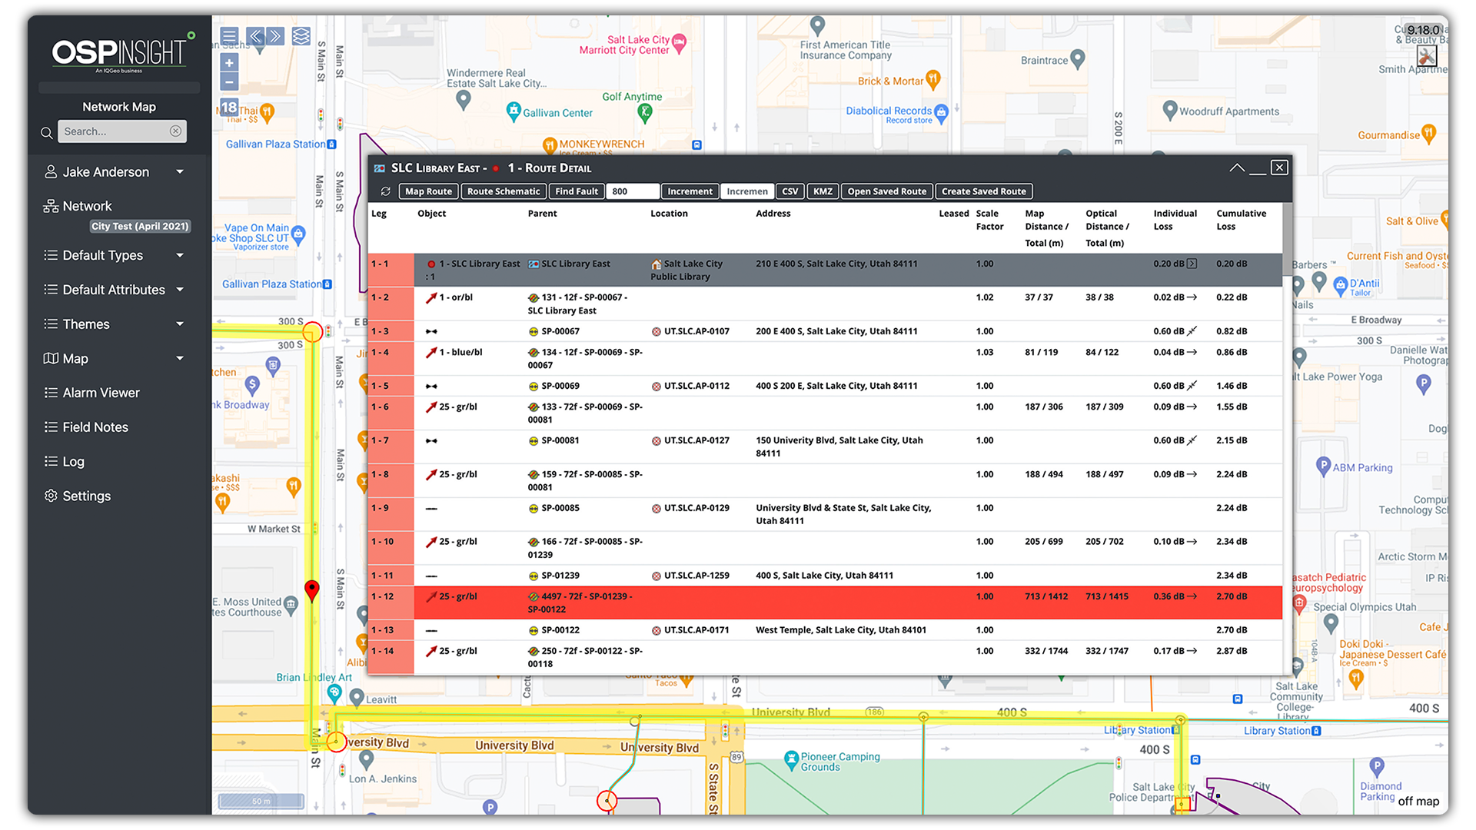
Task: Collapse the route detail panel with the up chevron
Action: coord(1237,168)
